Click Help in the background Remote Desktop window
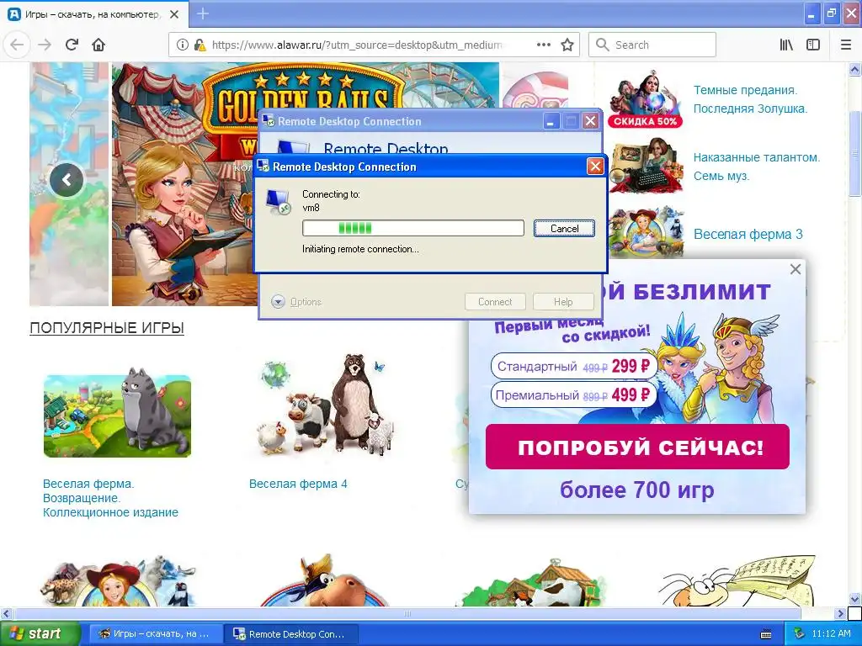 click(563, 302)
